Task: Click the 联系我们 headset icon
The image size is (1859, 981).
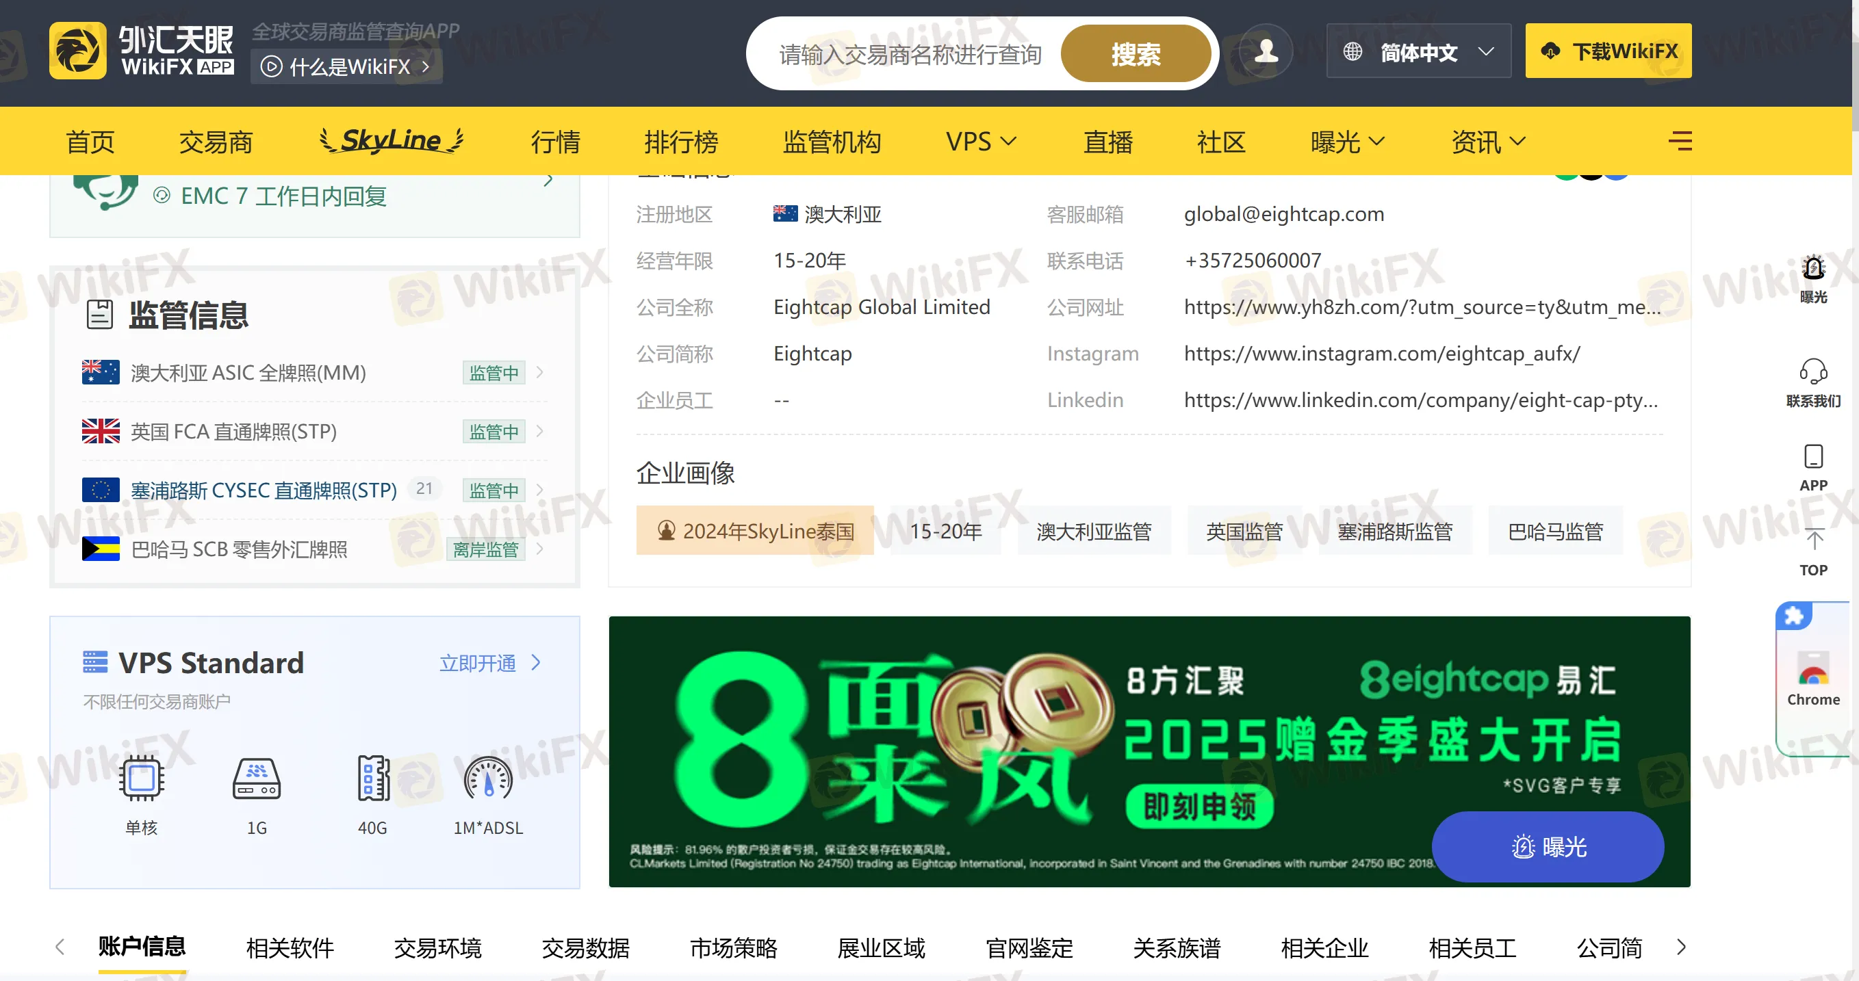Action: 1813,372
